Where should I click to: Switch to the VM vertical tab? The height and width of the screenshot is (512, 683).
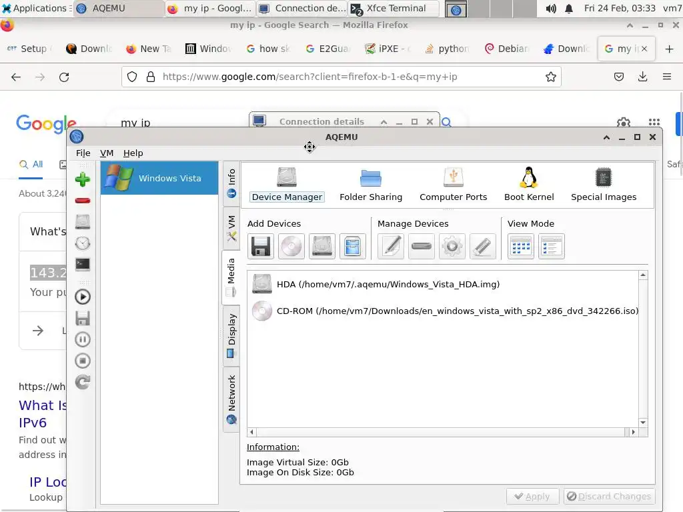tap(231, 228)
